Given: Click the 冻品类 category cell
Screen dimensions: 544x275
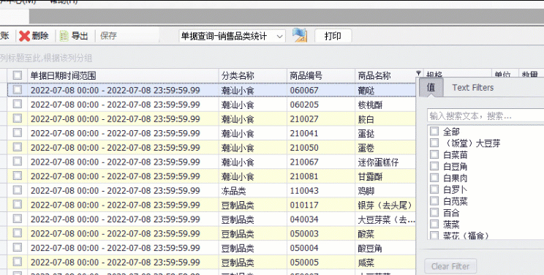Looking at the screenshot, I should coord(253,190).
